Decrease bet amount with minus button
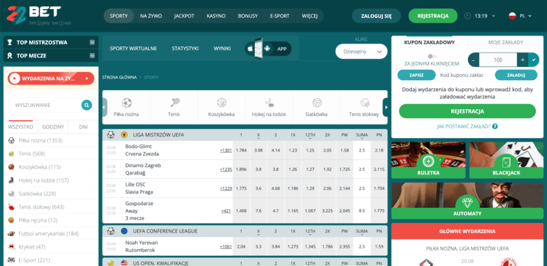Image resolution: width=547 pixels, height=266 pixels. point(473,60)
